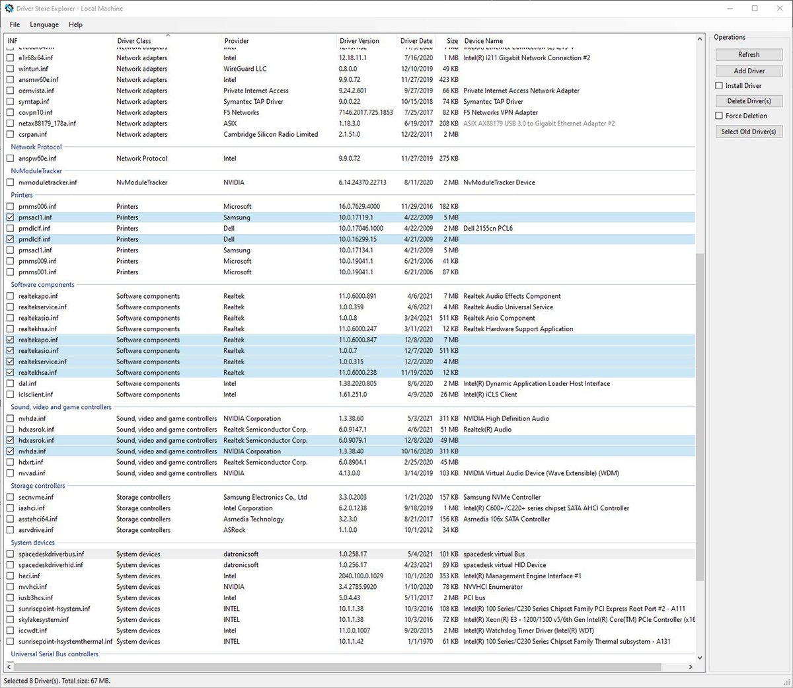Screen dimensions: 793x688
Task: Open the File menu
Action: (x=14, y=24)
